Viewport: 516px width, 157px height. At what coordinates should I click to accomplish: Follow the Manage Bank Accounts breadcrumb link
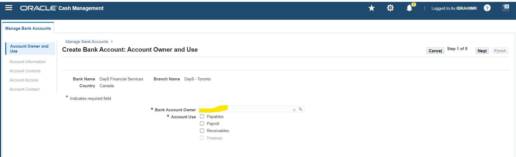[87, 42]
